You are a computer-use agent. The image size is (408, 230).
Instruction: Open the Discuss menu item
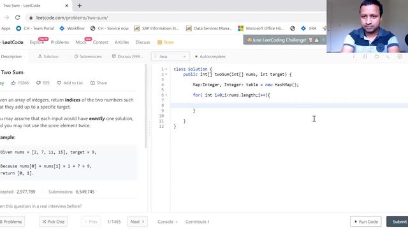(143, 42)
